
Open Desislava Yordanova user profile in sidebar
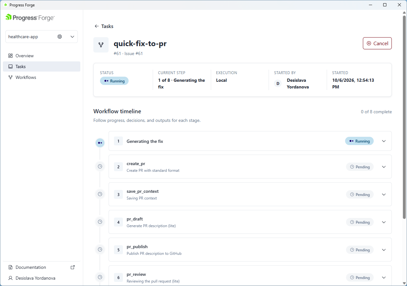(42, 278)
